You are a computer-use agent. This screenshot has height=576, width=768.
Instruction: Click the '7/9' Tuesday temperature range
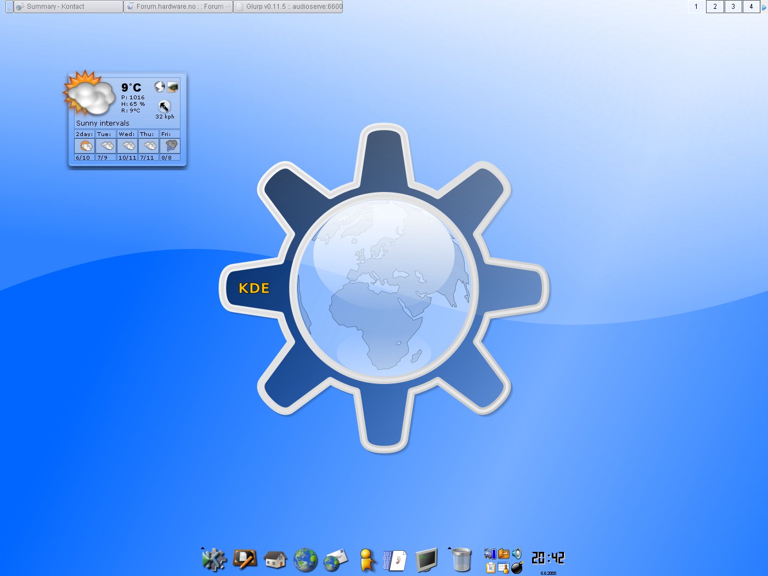pos(102,158)
